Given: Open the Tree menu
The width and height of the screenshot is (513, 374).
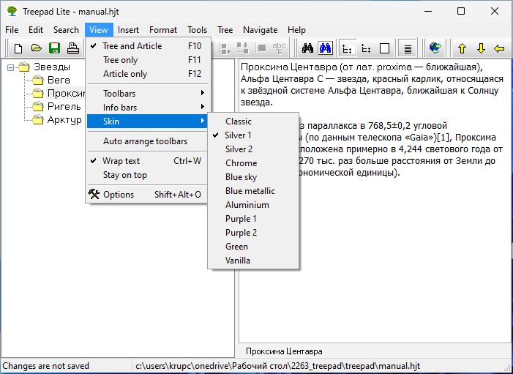Looking at the screenshot, I should coord(225,30).
